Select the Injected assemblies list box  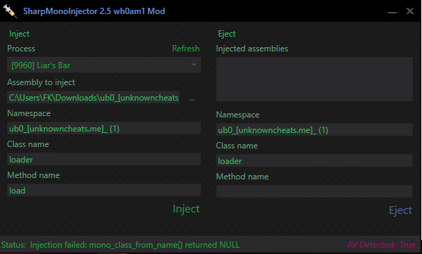tap(314, 79)
